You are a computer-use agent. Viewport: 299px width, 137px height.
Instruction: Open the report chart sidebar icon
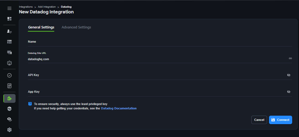point(9,86)
